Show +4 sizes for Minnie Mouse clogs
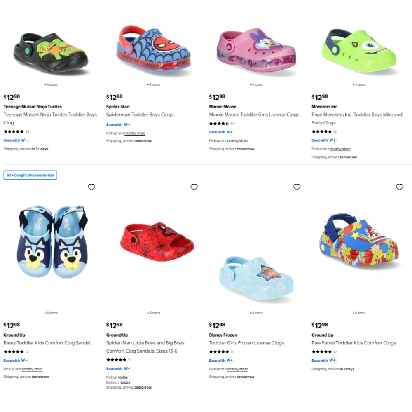 click(256, 84)
